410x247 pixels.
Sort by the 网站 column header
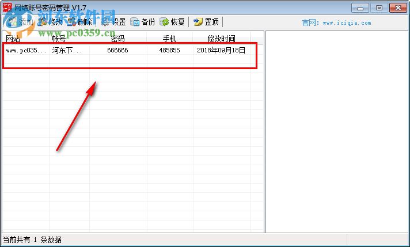[x=25, y=39]
